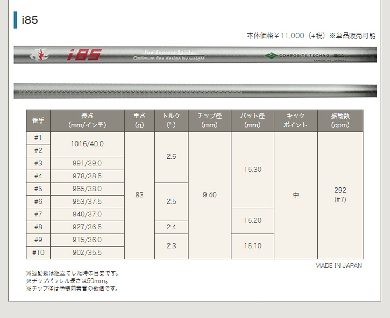Select the #8 row cell

(x=38, y=227)
